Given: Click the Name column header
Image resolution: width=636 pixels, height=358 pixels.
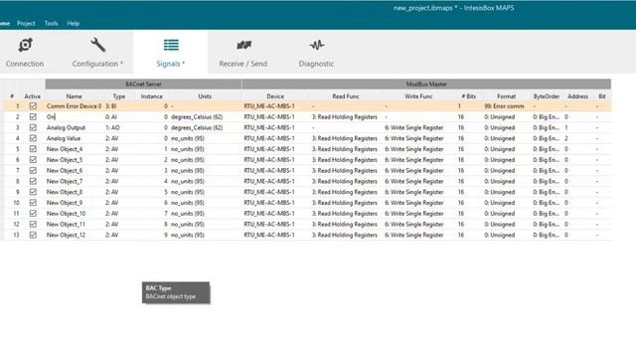Looking at the screenshot, I should [x=74, y=96].
